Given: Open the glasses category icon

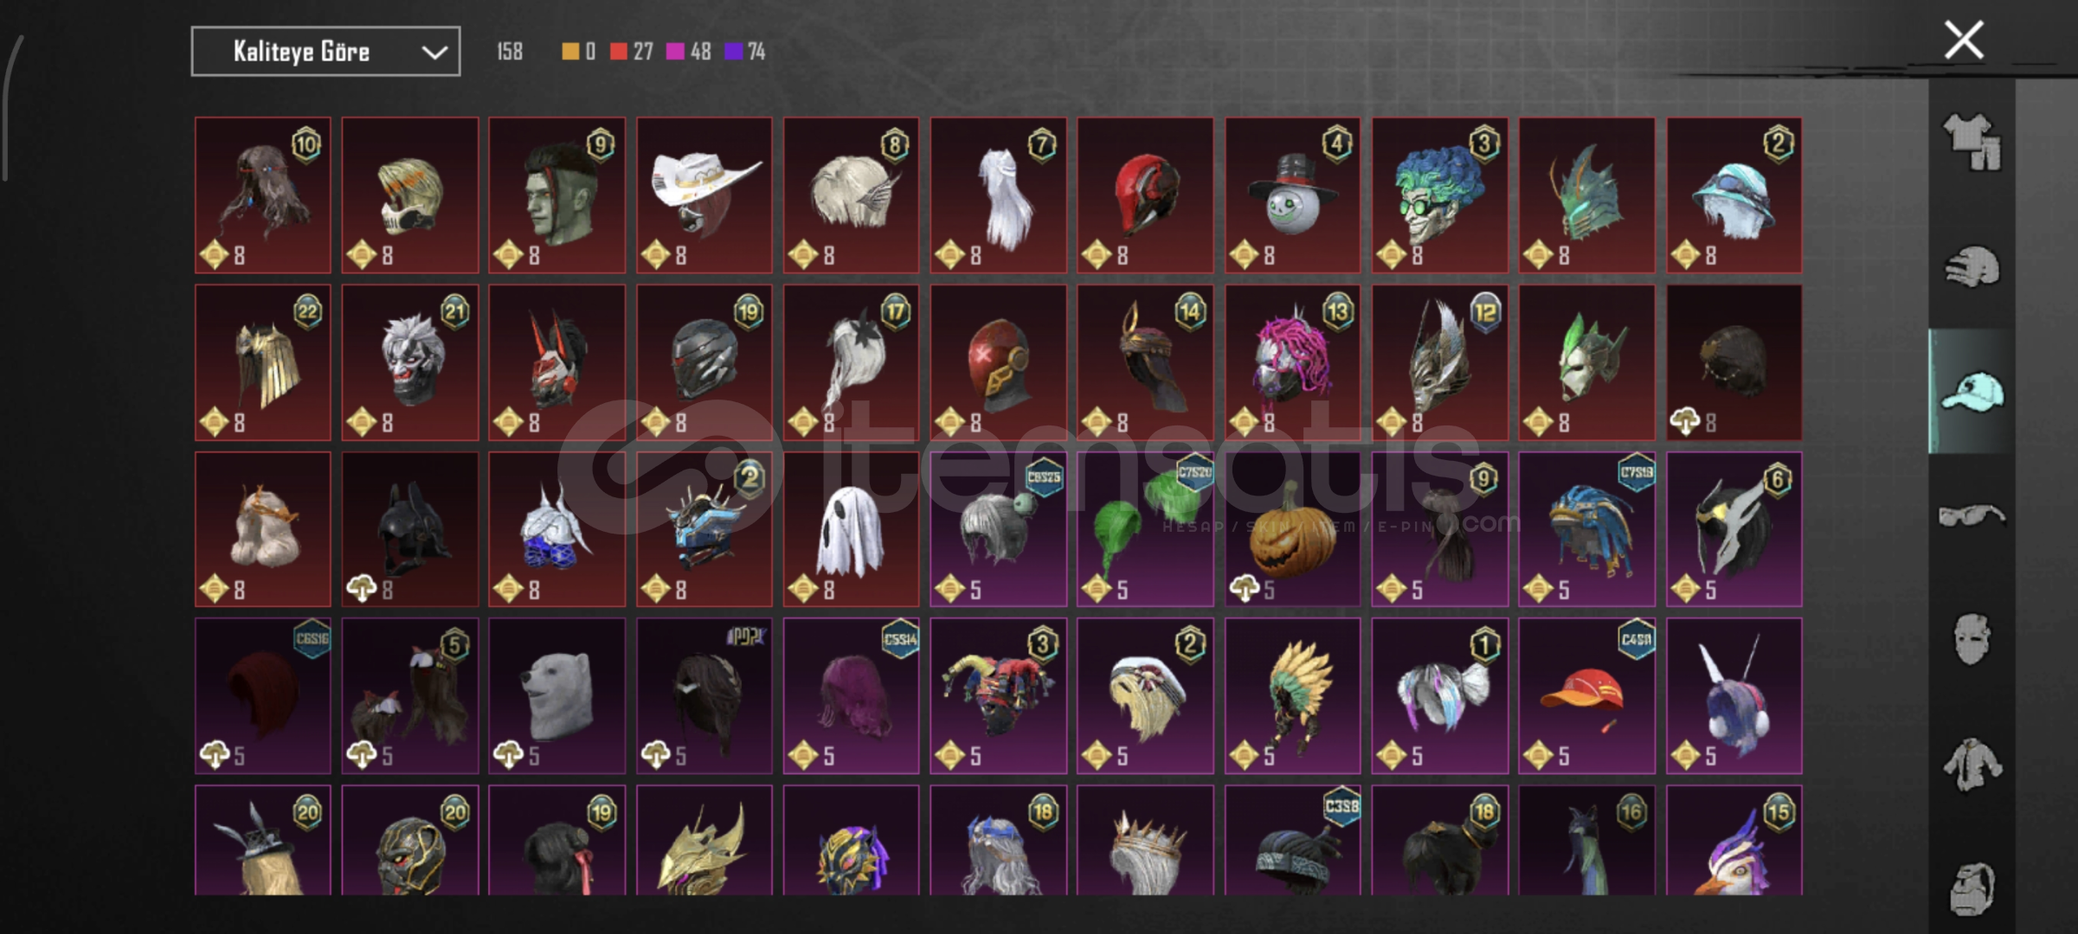Looking at the screenshot, I should click(x=1972, y=516).
